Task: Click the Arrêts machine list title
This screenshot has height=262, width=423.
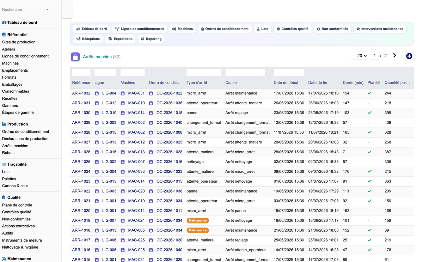Action: [x=97, y=57]
